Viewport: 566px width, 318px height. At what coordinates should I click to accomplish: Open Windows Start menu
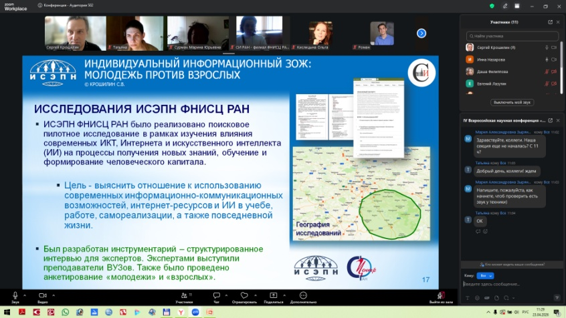pyautogui.click(x=7, y=312)
